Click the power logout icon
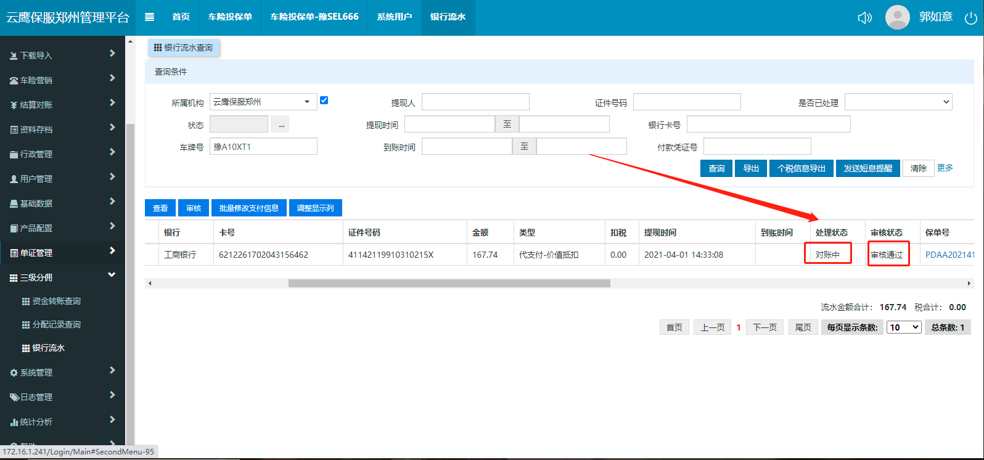 point(970,18)
